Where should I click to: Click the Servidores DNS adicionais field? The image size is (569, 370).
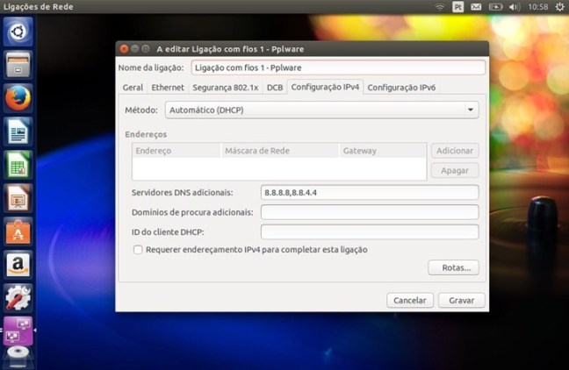(369, 192)
